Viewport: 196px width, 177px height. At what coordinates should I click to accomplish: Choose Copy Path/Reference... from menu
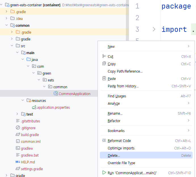pos(146,71)
